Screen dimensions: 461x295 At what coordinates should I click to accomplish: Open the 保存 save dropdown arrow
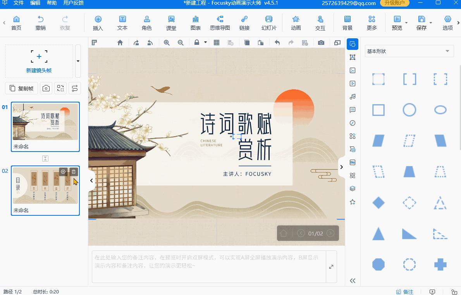tap(430, 23)
